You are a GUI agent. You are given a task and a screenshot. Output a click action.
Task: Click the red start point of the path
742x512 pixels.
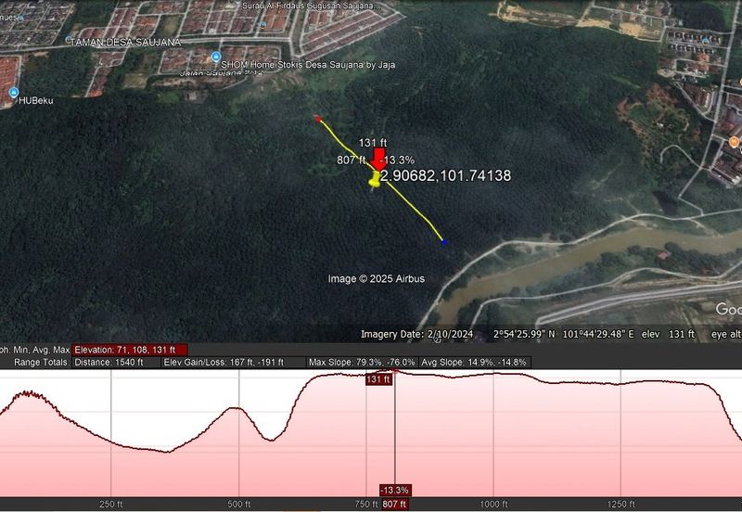coord(318,119)
